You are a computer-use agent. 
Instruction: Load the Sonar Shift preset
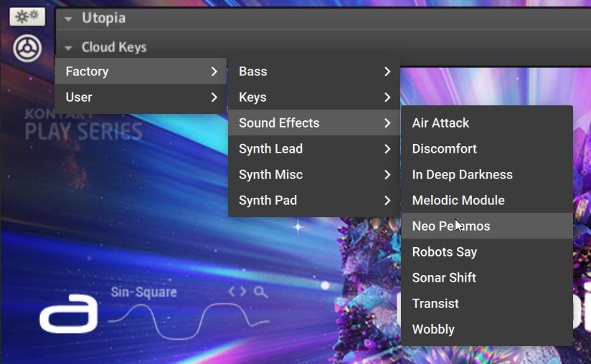(x=487, y=277)
